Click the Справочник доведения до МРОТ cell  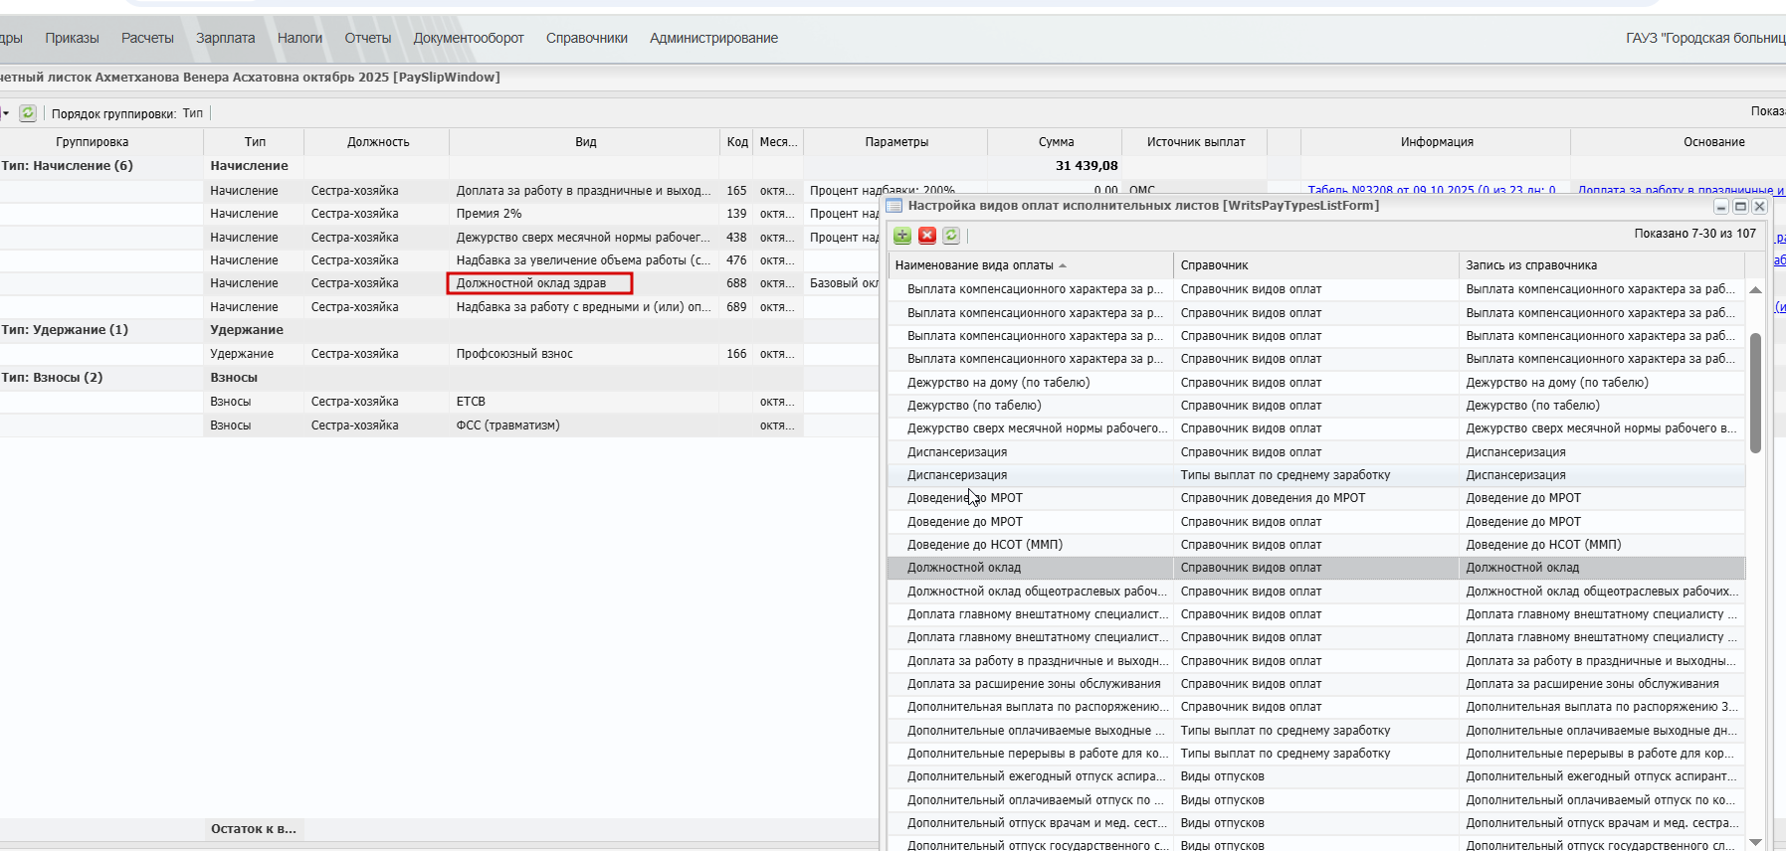click(x=1316, y=498)
